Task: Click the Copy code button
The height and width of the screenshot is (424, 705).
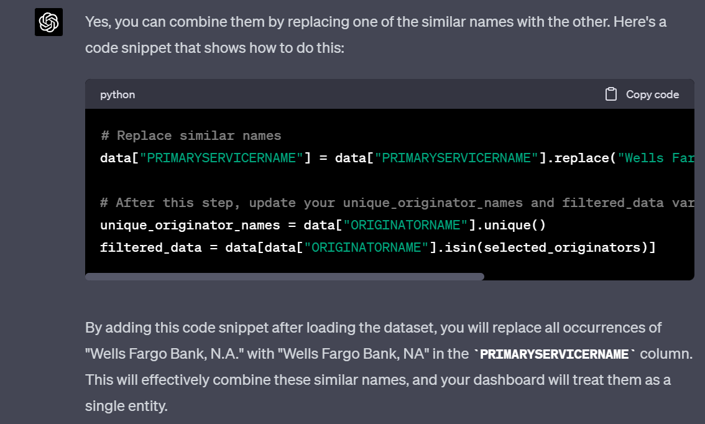Action: click(642, 94)
